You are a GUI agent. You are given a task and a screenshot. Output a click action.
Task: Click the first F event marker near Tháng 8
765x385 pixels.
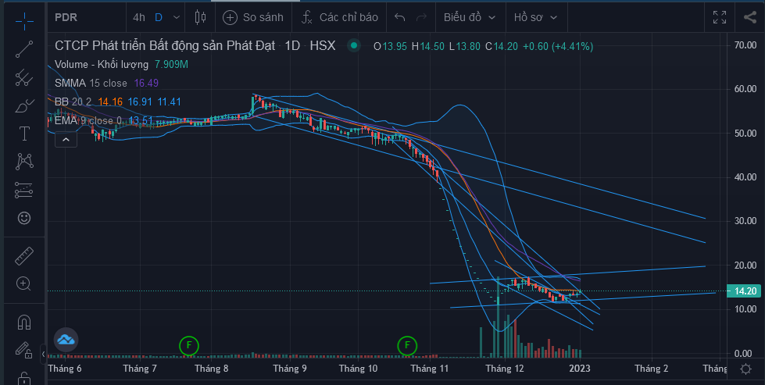coord(189,346)
